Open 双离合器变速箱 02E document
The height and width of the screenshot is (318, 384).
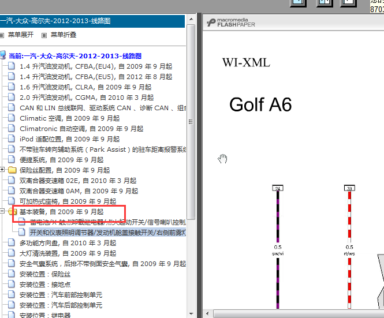pos(78,181)
